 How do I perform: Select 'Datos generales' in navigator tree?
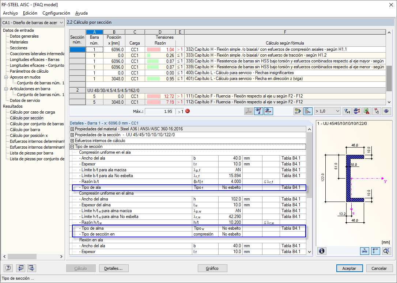24,36
